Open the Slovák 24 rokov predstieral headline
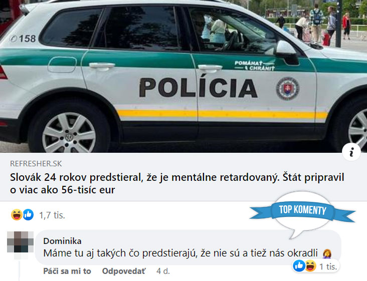This screenshot has height=281, width=367. [x=177, y=183]
